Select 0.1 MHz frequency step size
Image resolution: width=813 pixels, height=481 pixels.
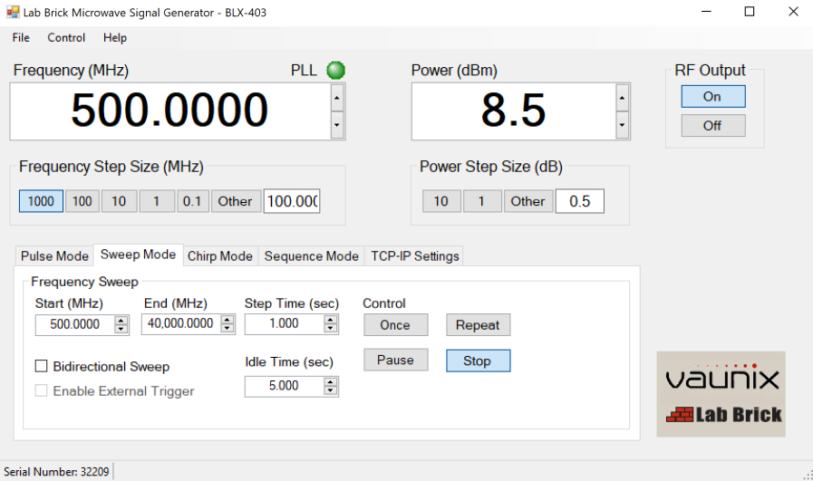point(192,201)
